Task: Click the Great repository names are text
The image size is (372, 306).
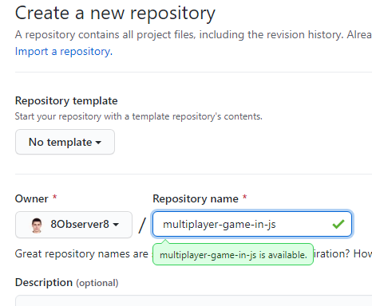Action: tap(81, 254)
